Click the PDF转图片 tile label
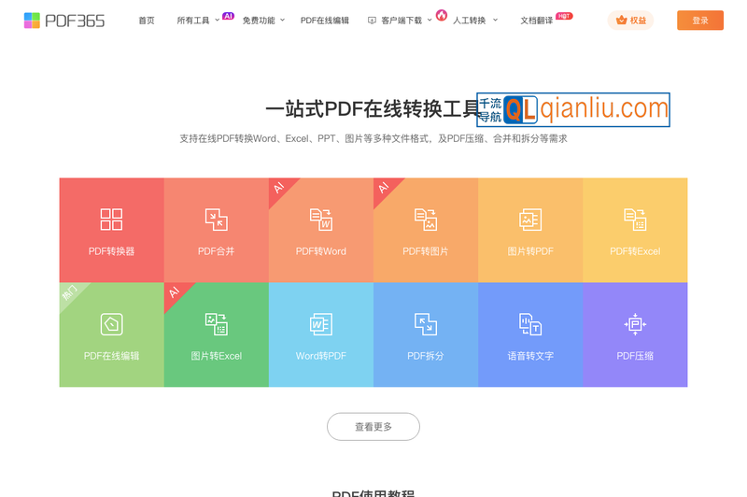 (x=426, y=251)
